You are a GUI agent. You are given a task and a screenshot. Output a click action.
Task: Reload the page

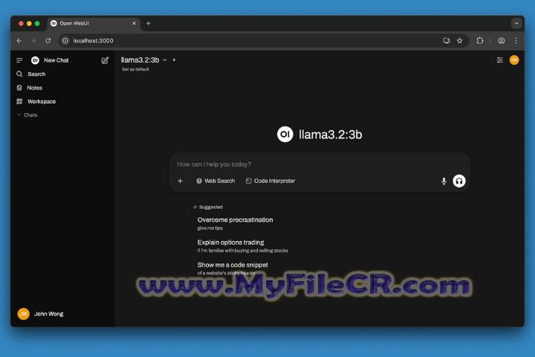coord(48,41)
